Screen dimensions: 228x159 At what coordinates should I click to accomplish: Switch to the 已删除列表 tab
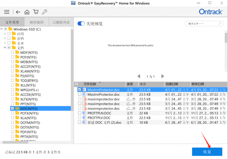(61, 22)
